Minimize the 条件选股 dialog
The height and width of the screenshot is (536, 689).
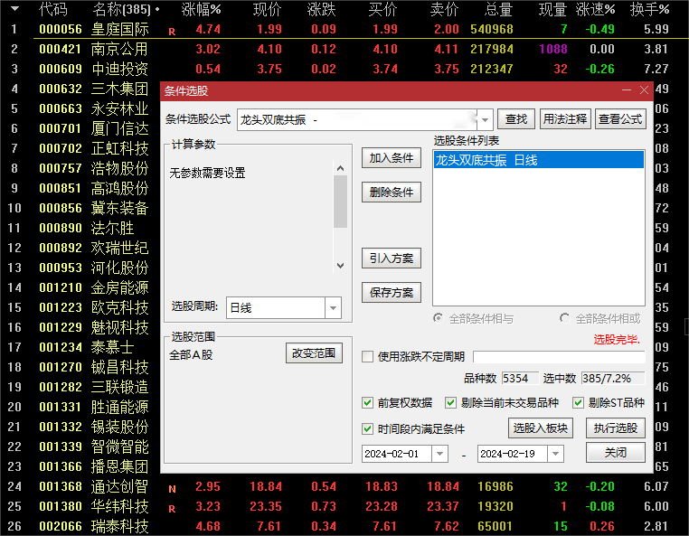(627, 90)
